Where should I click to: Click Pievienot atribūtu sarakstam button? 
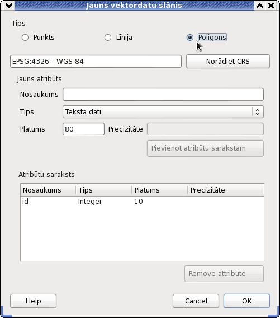[x=205, y=148]
